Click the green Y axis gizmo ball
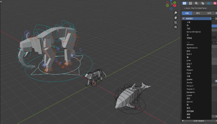 [x=175, y=3]
